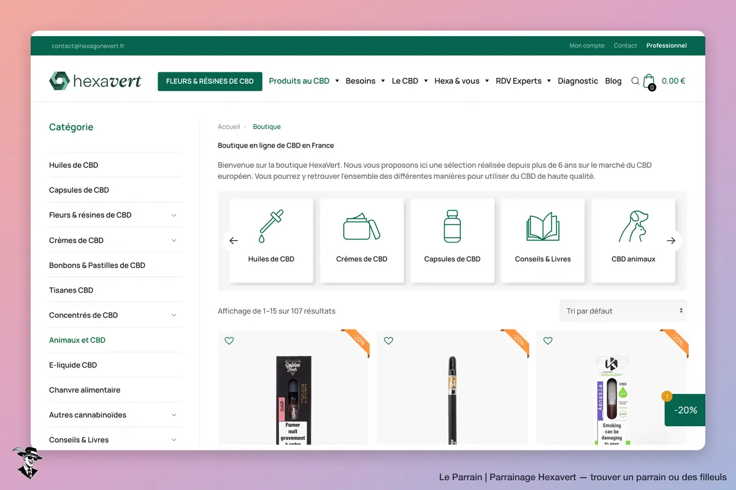The image size is (736, 490).
Task: Select the Capsules de CBD bottle icon
Action: (x=453, y=226)
